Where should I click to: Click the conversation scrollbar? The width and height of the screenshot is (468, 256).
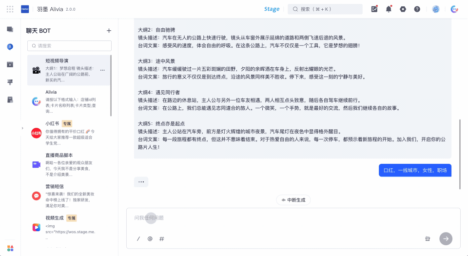[460, 154]
